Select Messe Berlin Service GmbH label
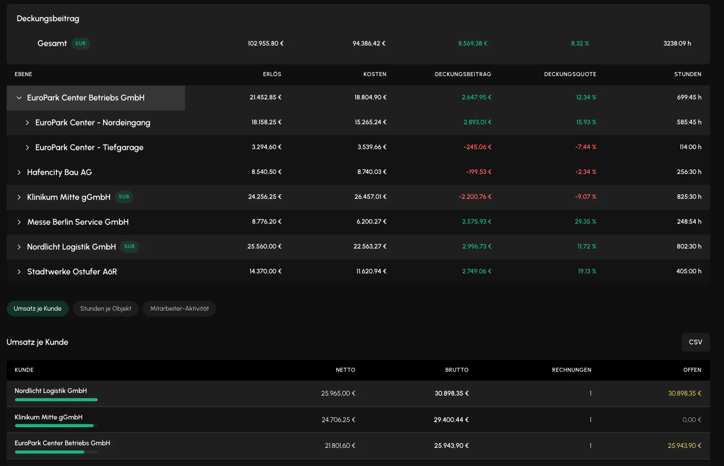This screenshot has height=466, width=724. [78, 222]
